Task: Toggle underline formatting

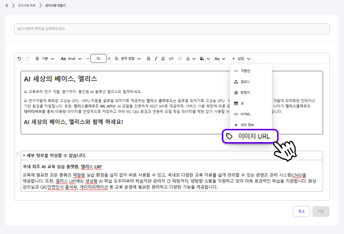Action: (163, 59)
